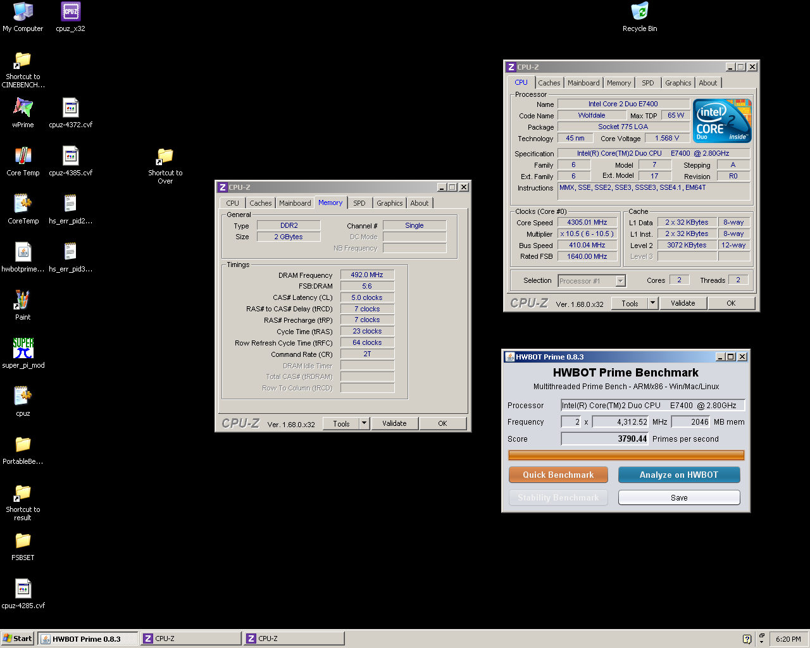Click the Core Speed value 4305.01 MHz
This screenshot has width=810, height=648.
tap(587, 222)
